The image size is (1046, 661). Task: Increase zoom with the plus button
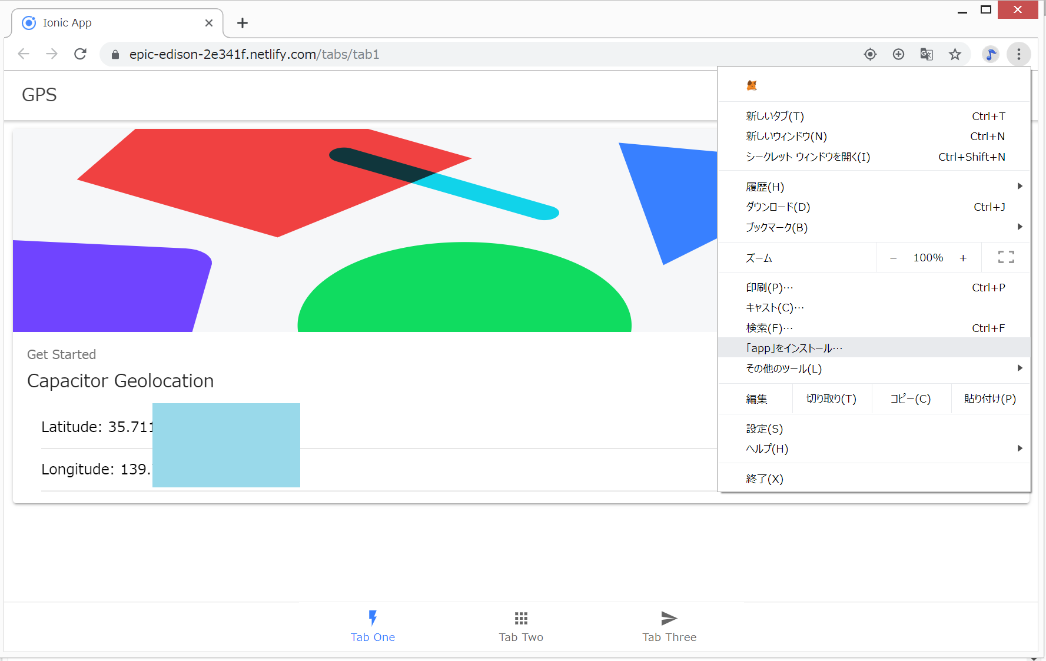point(963,258)
